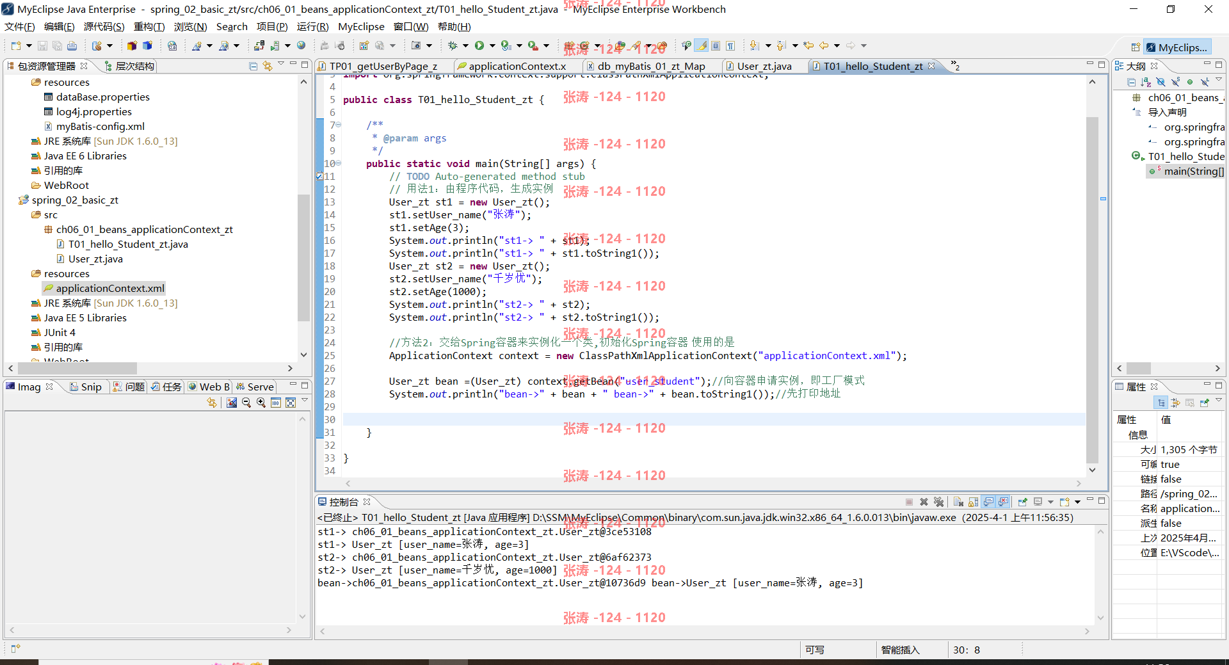Run the program with green play icon
Viewport: 1229px width, 665px height.
pyautogui.click(x=479, y=45)
